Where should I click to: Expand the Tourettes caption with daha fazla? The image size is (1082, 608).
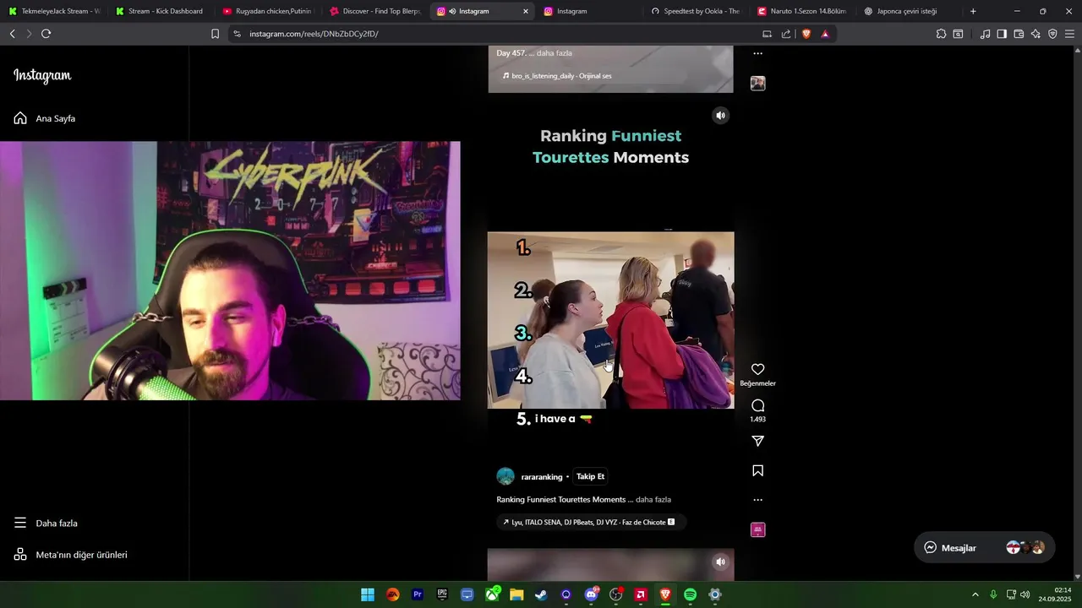pyautogui.click(x=653, y=499)
